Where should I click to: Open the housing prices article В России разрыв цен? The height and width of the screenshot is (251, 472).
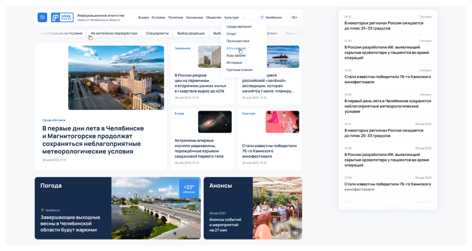coord(200,83)
